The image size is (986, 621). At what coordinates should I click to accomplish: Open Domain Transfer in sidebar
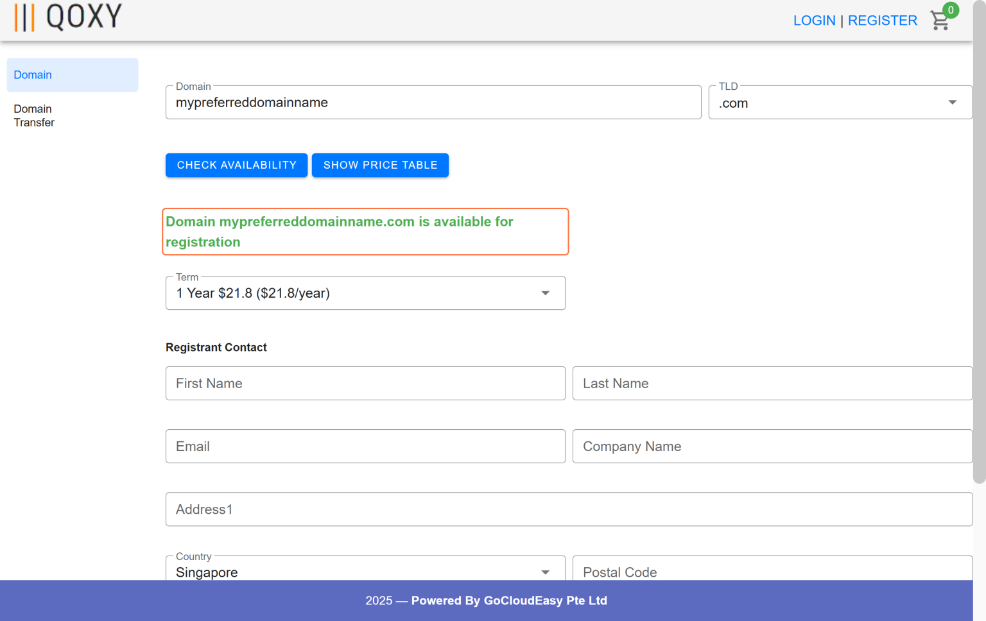point(34,116)
